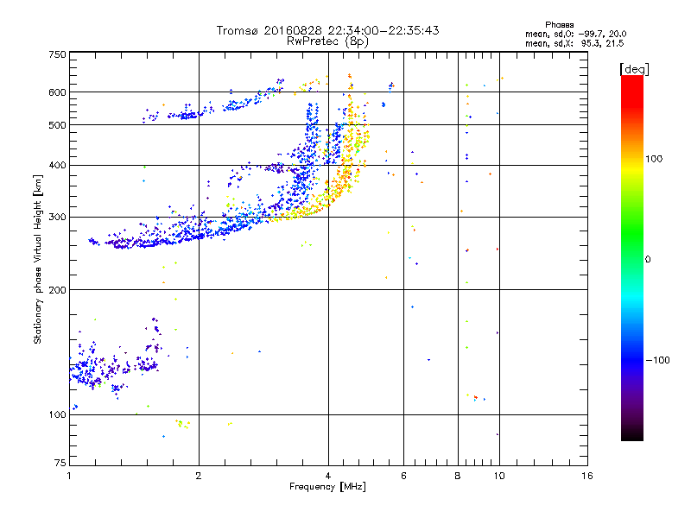Click the y-axis tick label '400'
The height and width of the screenshot is (518, 691).
[57, 166]
